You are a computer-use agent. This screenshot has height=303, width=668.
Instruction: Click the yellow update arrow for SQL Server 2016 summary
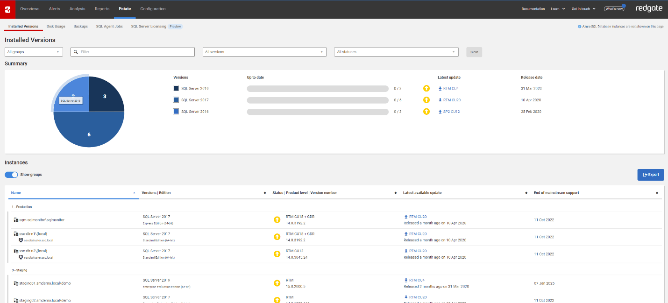coord(426,112)
